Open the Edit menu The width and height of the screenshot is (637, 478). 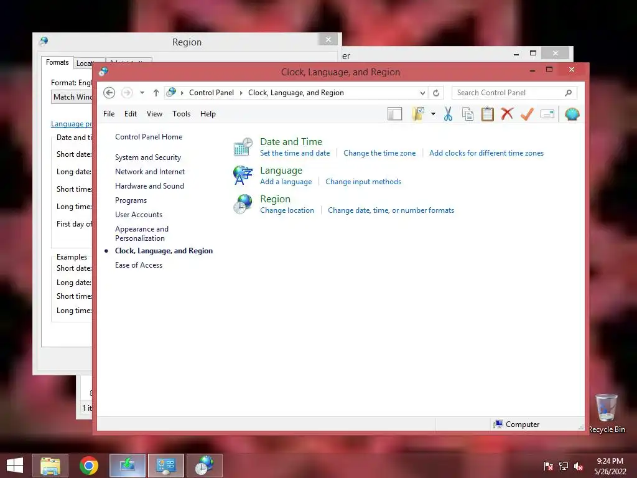click(131, 114)
